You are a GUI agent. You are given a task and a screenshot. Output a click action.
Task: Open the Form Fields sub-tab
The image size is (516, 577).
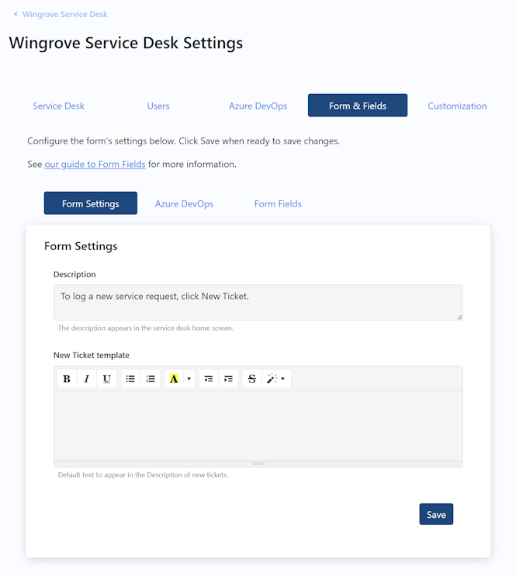coord(278,204)
